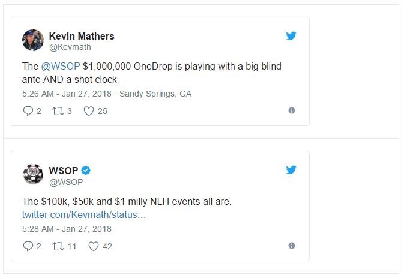Open Twitter bird logo on Kevin Mathers' tweet
This screenshot has width=404, height=278.
(291, 36)
